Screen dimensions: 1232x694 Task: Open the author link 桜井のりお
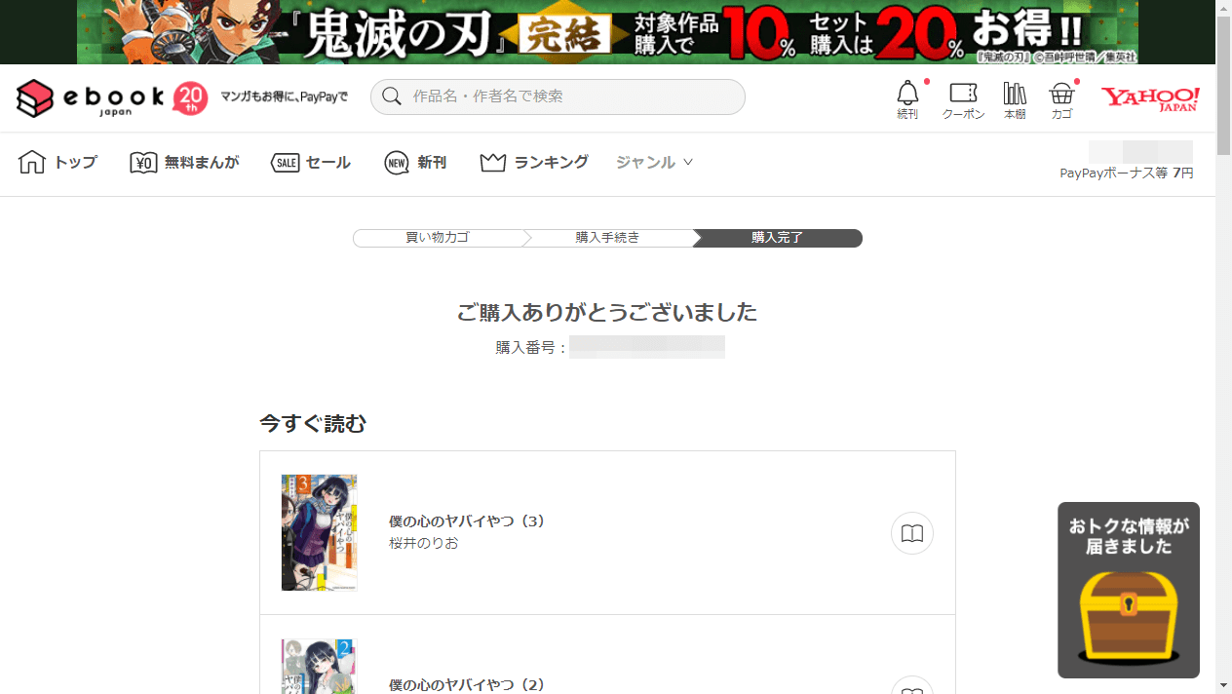(424, 543)
